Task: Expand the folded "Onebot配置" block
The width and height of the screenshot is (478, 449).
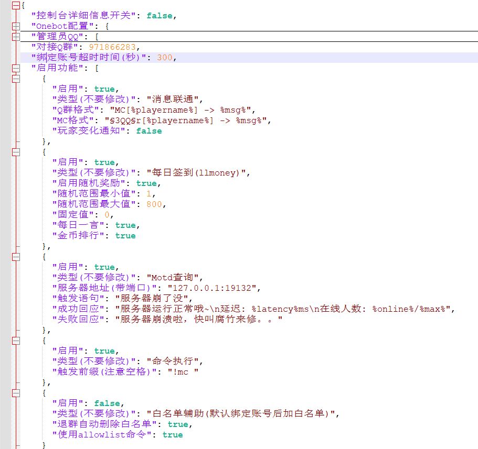Action: [16, 27]
